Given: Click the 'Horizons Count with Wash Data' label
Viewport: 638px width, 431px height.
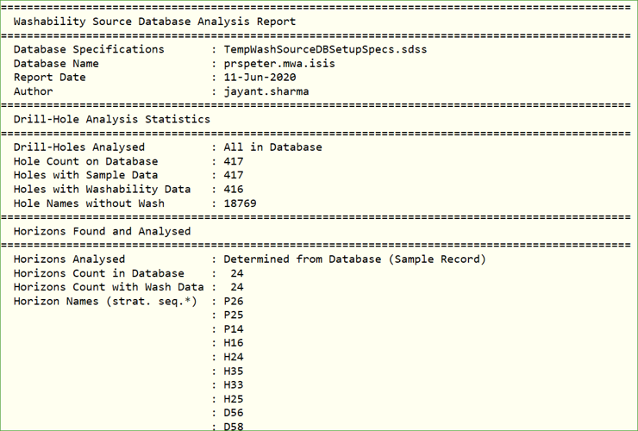Looking at the screenshot, I should pyautogui.click(x=108, y=287).
